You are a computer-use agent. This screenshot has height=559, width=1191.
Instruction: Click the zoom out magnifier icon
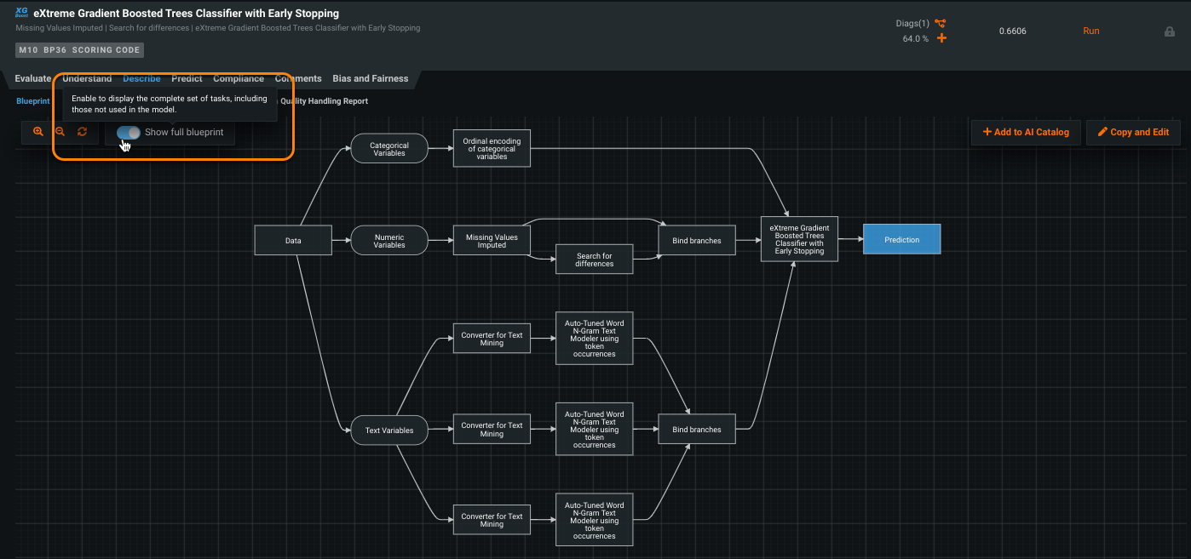click(60, 132)
